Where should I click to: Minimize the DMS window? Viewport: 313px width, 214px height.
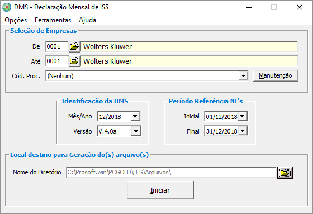pyautogui.click(x=249, y=8)
